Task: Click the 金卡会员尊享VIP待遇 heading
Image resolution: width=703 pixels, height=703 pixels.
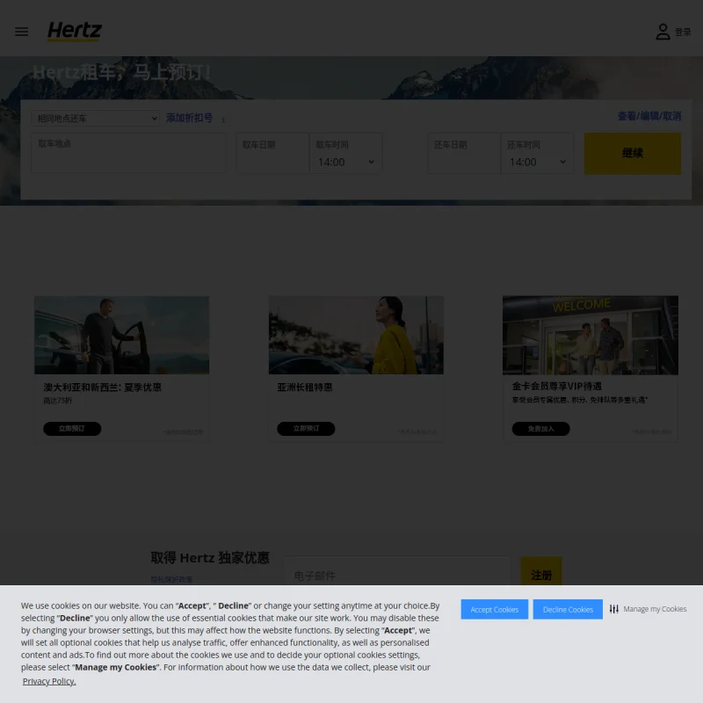Action: (557, 386)
